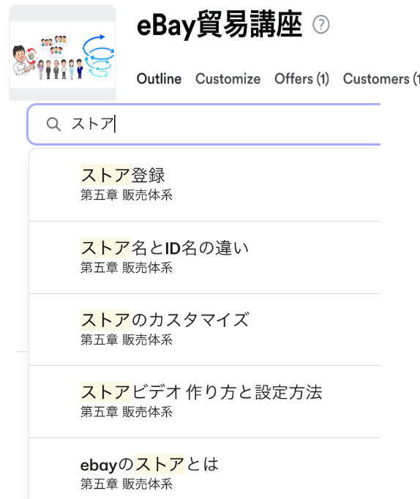Click 第五章 販売体系 label under ストアビデオ result
The height and width of the screenshot is (499, 420).
[x=127, y=412]
